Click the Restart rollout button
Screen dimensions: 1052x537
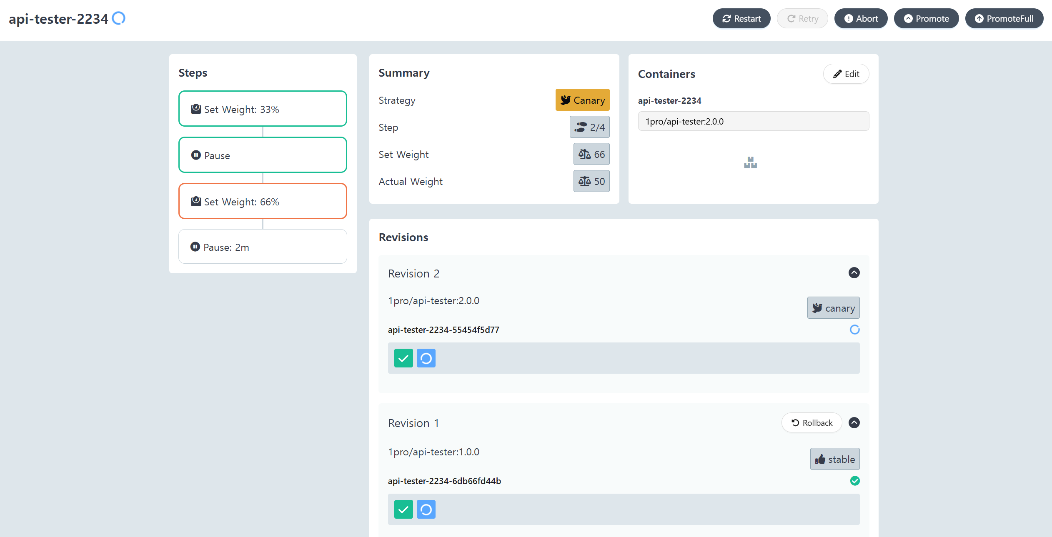[741, 19]
